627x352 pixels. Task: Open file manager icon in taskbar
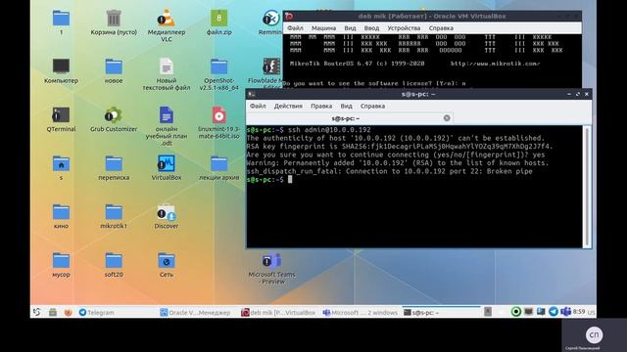click(x=52, y=313)
